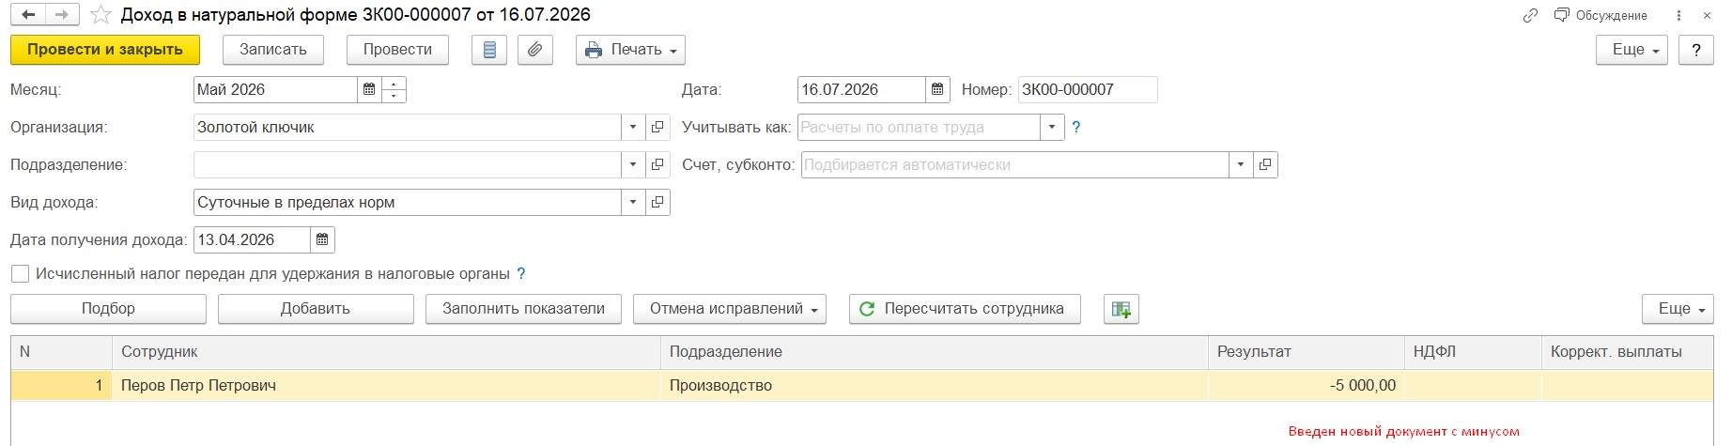Screen dimensions: 1732x446
Task: Select the Перов Петр Петрович row
Action: click(x=861, y=386)
